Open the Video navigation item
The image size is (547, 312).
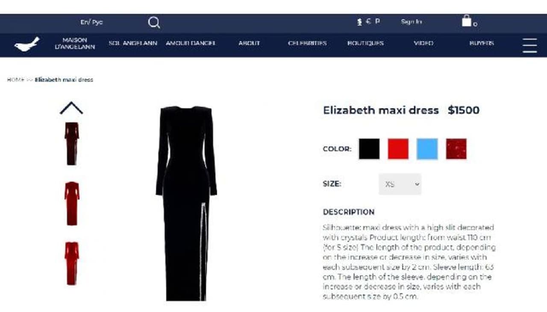click(x=423, y=43)
